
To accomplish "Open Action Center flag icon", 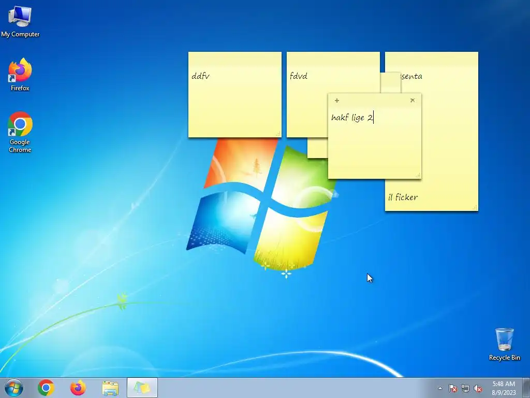I will pos(452,388).
